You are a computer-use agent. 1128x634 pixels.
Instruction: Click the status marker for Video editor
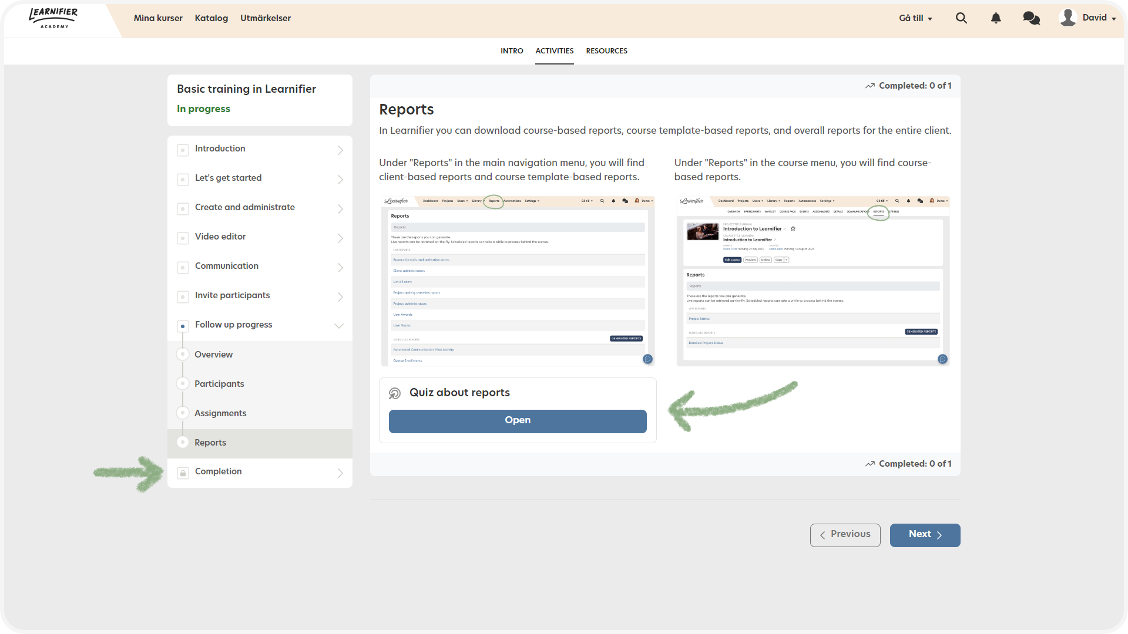[x=183, y=238]
